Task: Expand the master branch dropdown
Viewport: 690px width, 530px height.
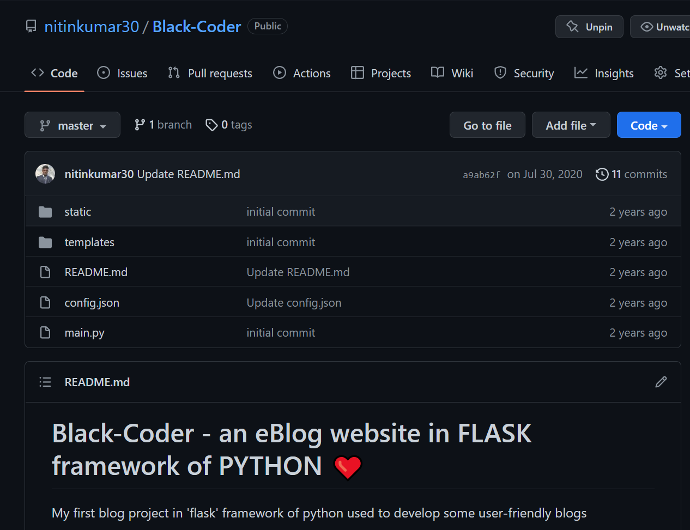Action: (x=72, y=125)
